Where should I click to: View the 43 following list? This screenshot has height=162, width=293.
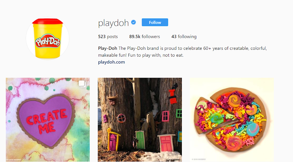184,36
